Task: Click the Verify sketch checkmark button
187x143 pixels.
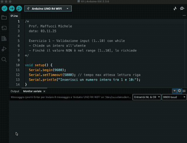Action: pyautogui.click(x=4, y=9)
